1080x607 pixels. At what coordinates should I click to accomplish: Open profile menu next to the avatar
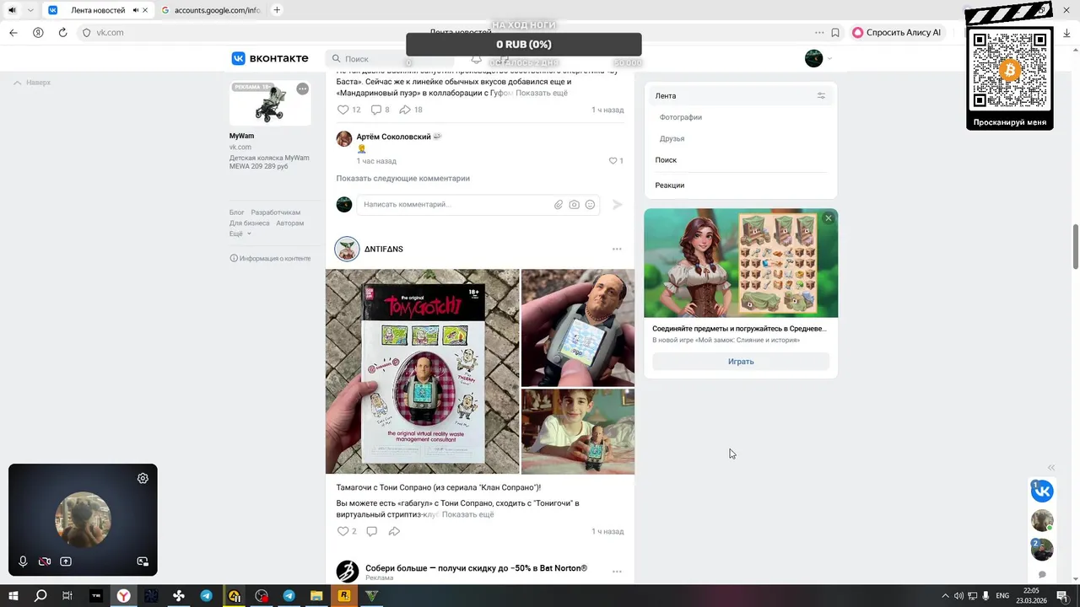[x=829, y=59]
